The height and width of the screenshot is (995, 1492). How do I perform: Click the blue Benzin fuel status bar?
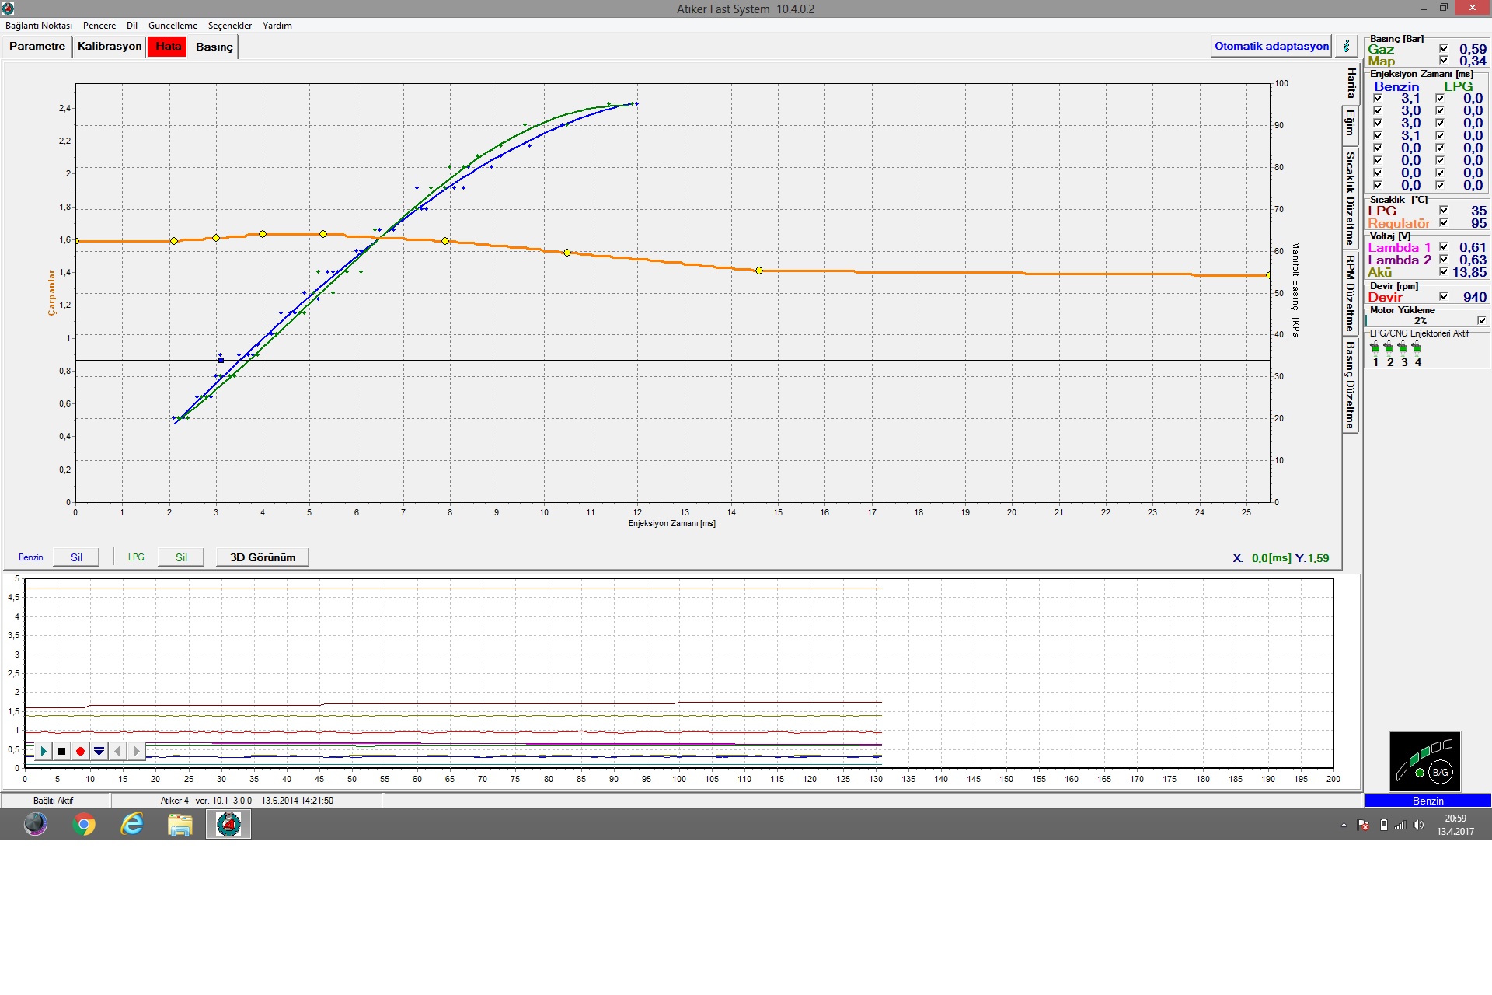tap(1428, 801)
